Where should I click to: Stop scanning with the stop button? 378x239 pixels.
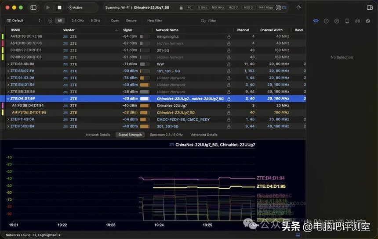59,7
